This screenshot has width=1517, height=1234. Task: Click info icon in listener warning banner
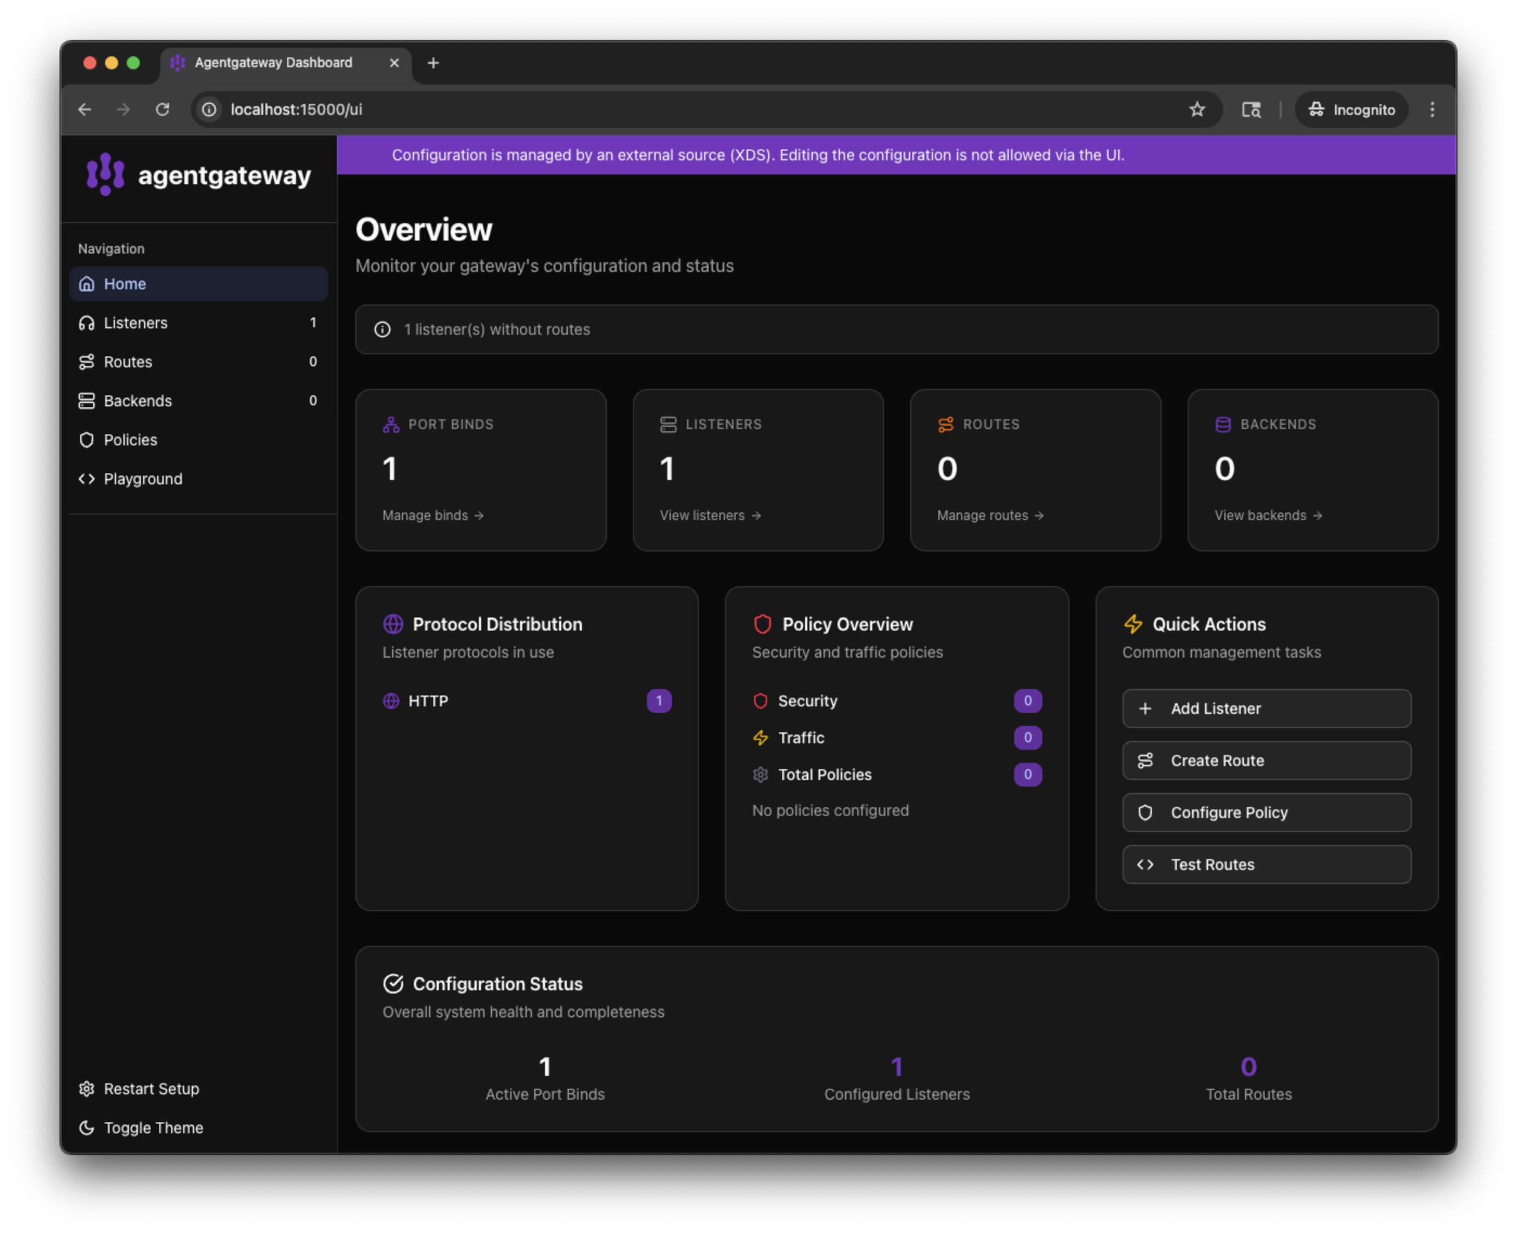[383, 330]
